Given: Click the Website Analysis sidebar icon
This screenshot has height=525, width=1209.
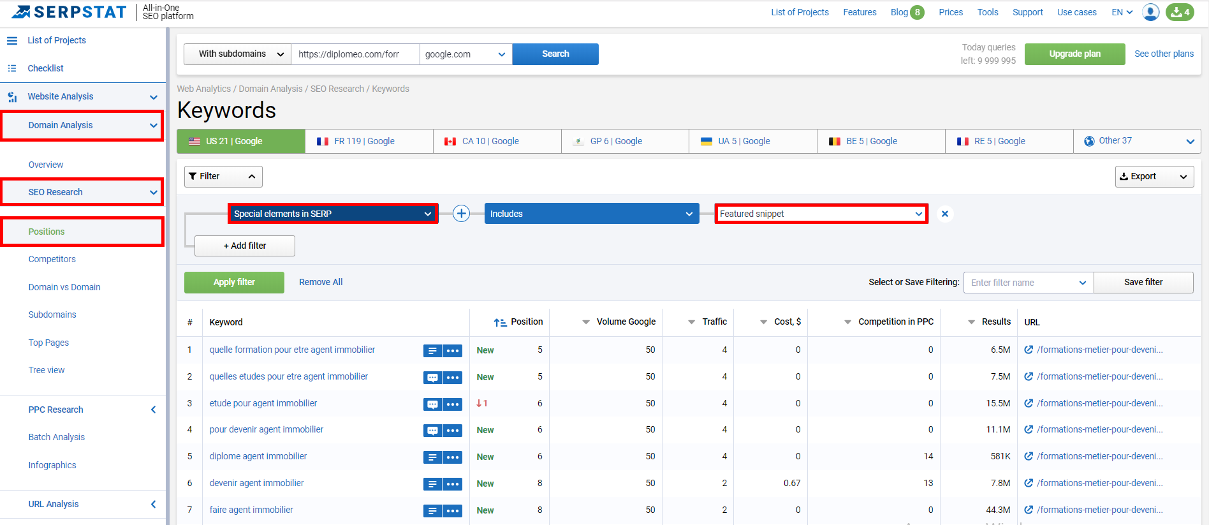Looking at the screenshot, I should coord(12,97).
